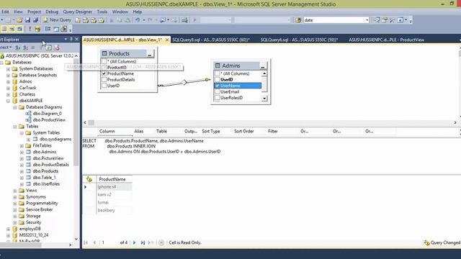Uncheck ProductName in Products table

[104, 73]
